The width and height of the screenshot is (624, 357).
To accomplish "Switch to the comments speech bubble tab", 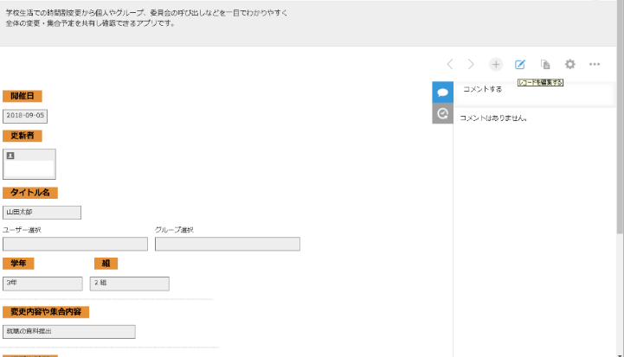I will point(442,92).
